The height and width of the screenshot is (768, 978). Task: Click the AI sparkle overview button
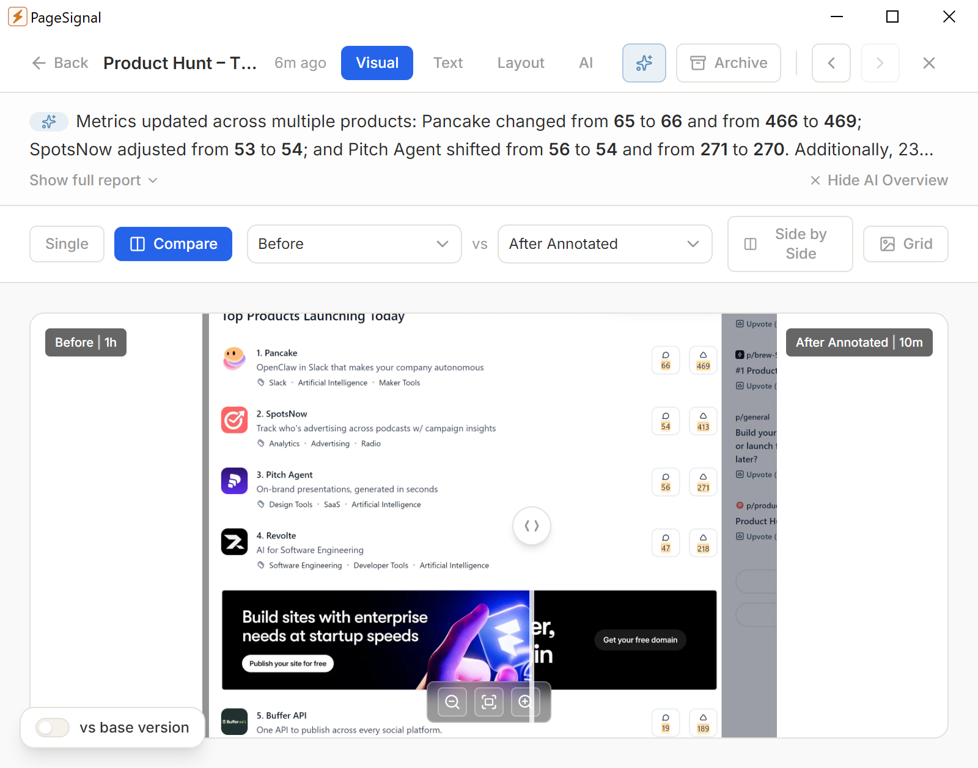(644, 63)
